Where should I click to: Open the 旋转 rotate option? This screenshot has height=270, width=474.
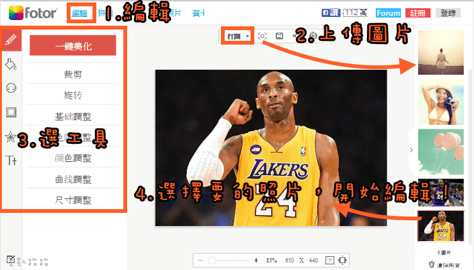(x=73, y=95)
